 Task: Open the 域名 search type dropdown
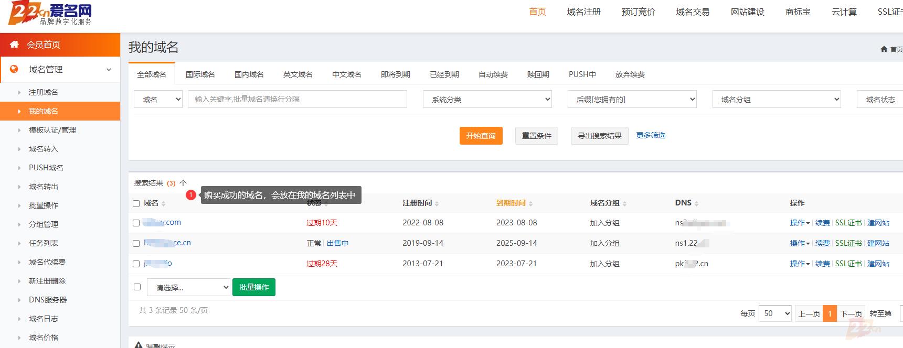(158, 99)
